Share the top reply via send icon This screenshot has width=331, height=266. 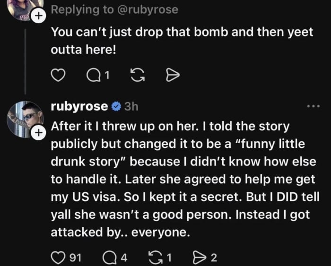pyautogui.click(x=173, y=75)
